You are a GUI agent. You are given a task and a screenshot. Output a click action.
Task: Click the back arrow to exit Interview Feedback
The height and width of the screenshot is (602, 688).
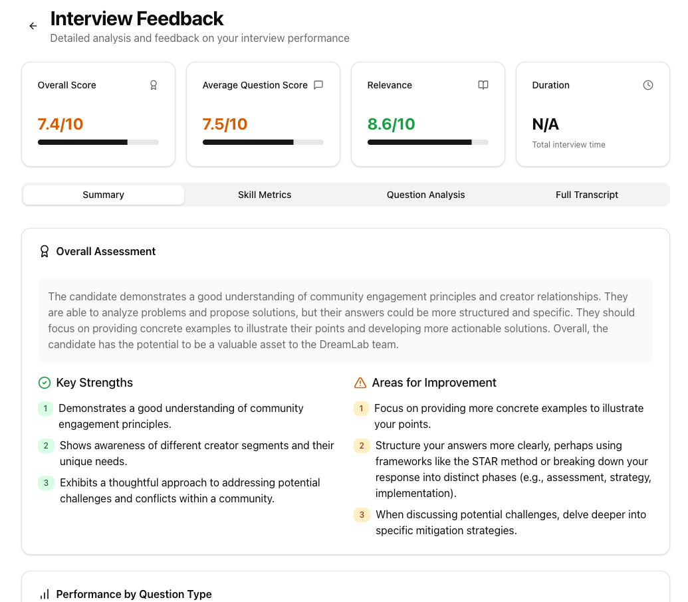(33, 26)
